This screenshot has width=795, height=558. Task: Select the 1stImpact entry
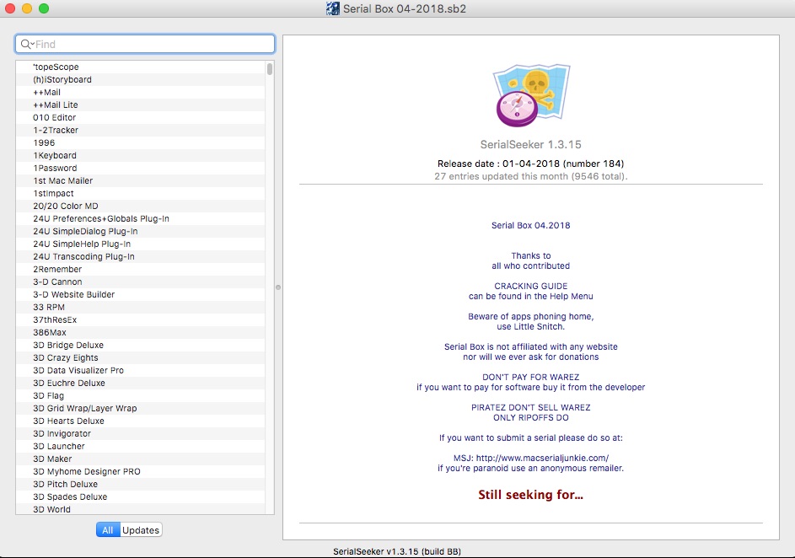point(141,194)
